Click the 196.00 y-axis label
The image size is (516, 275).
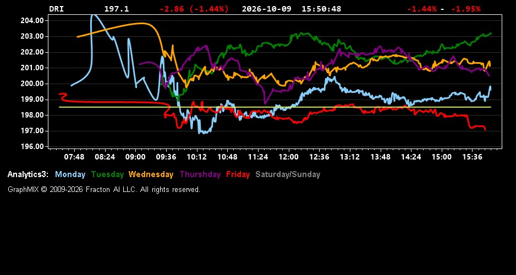[32, 147]
